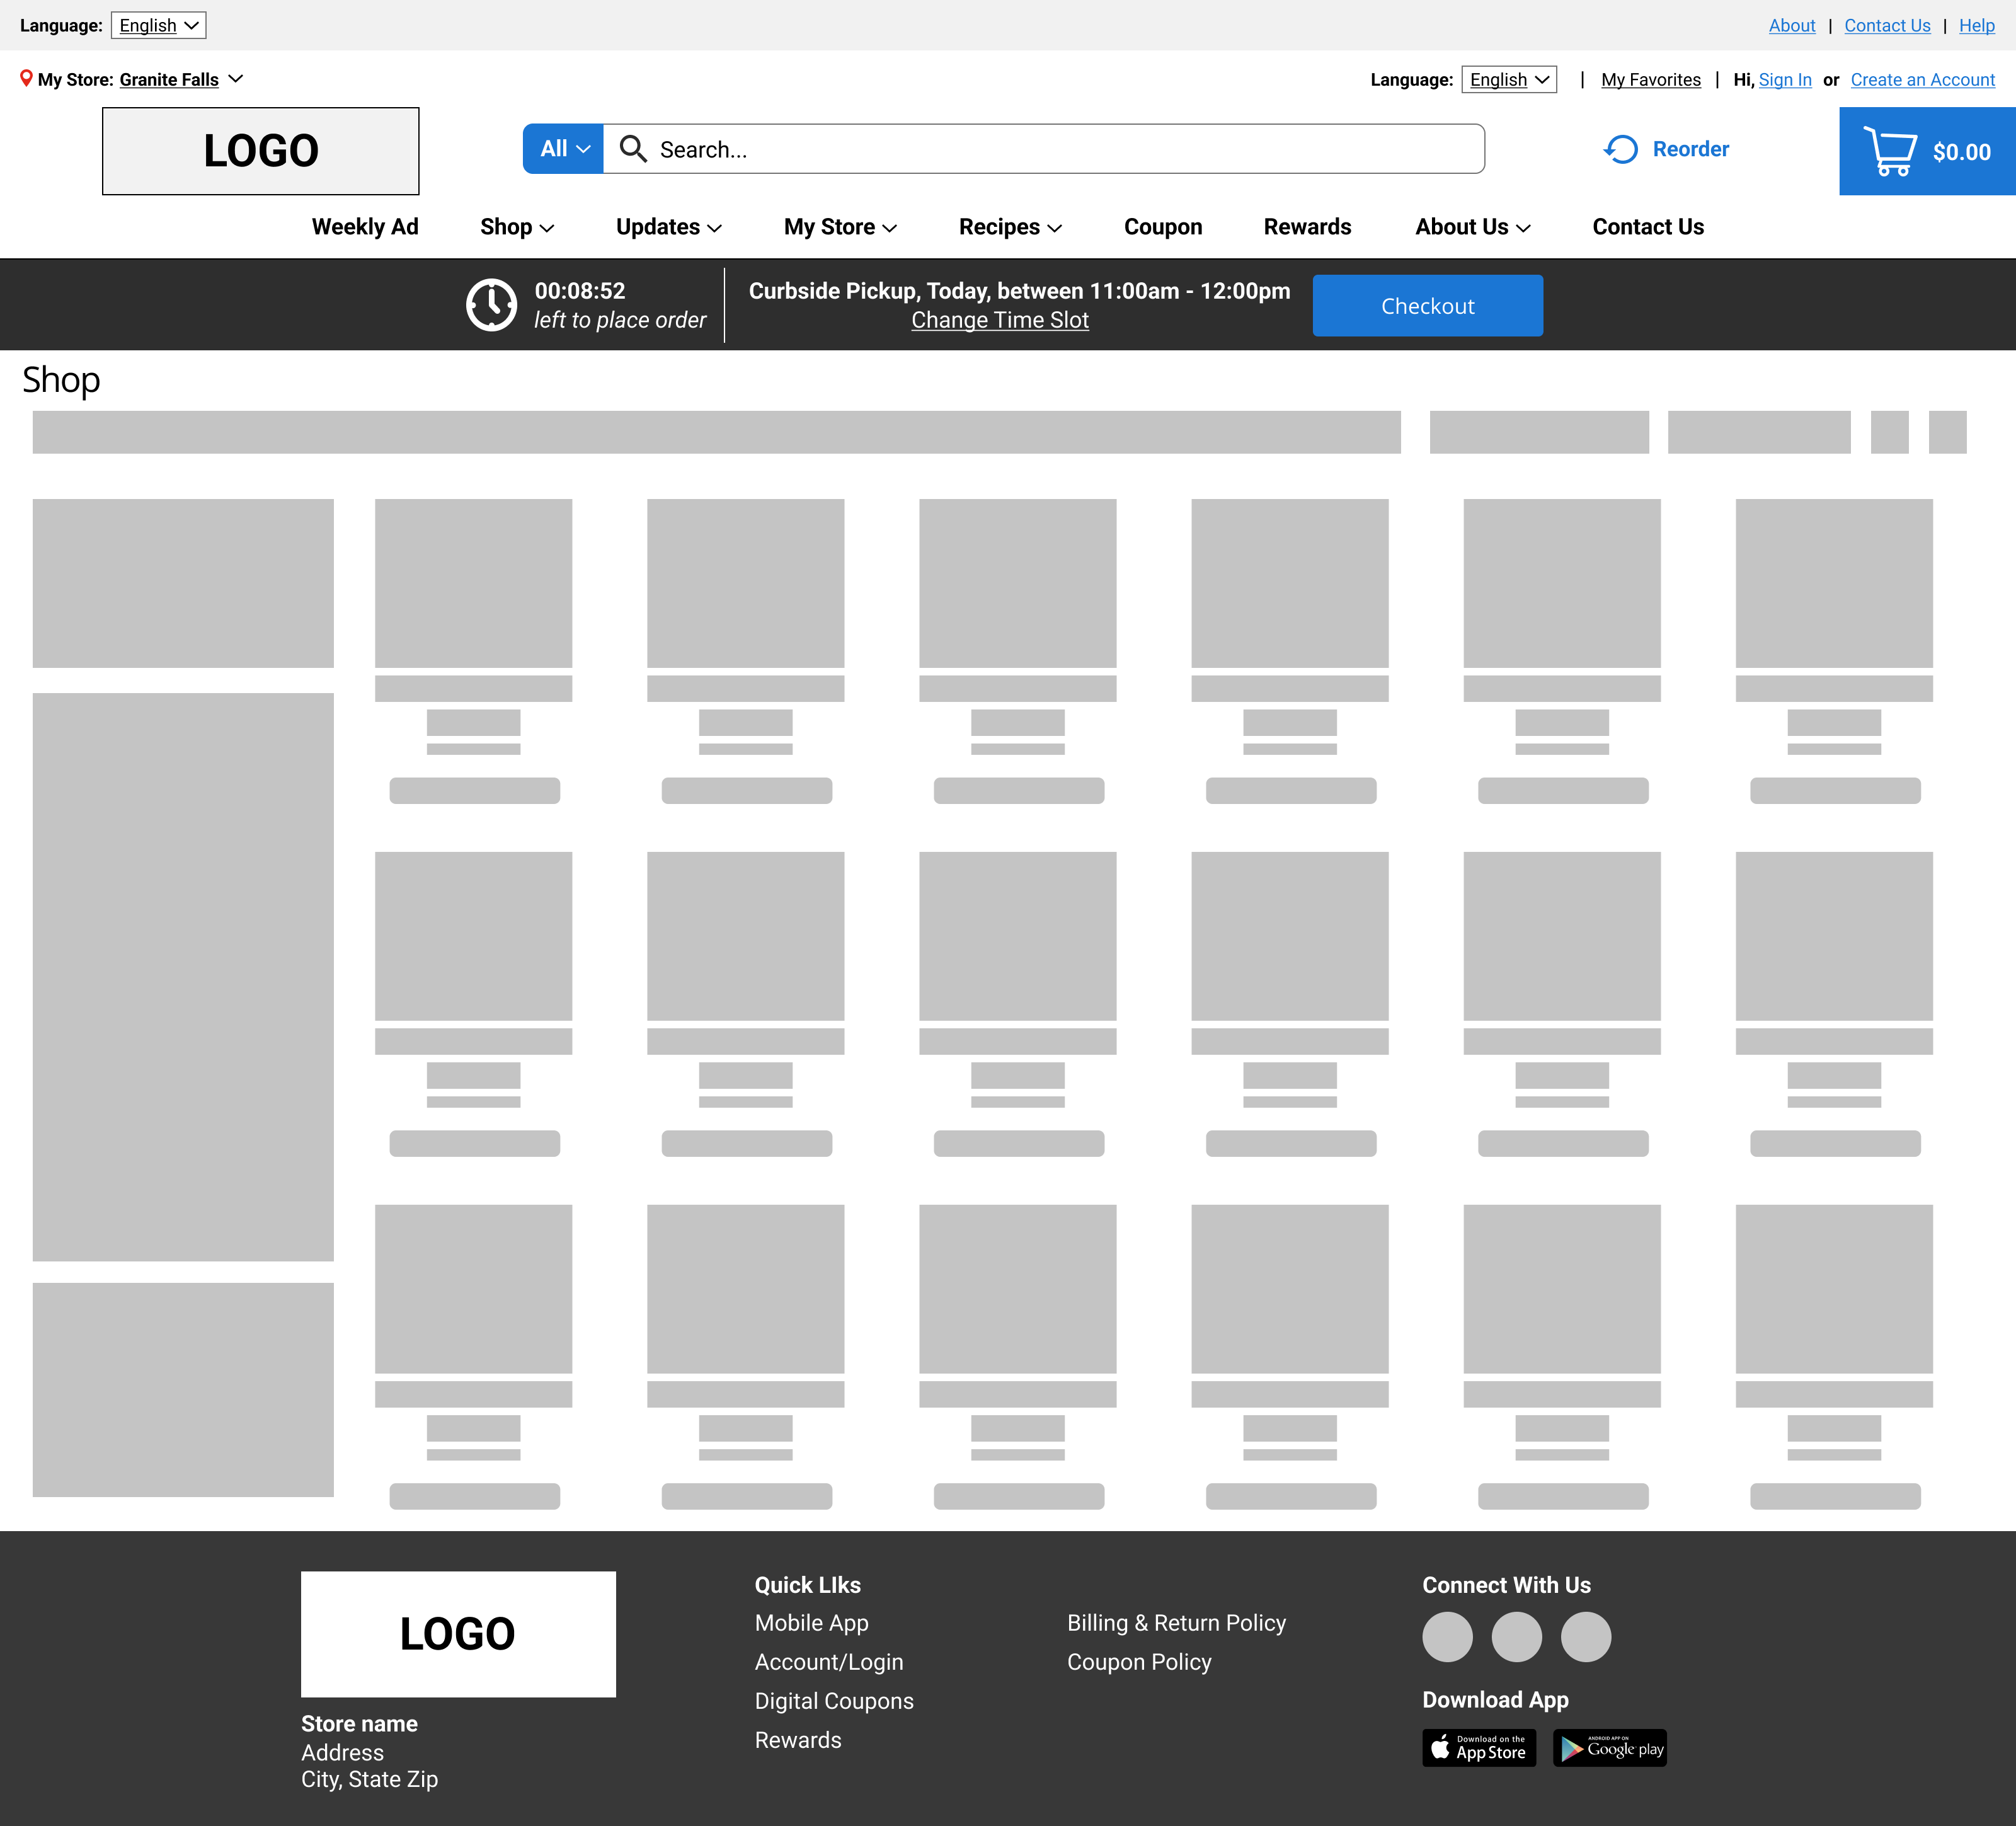Open Billing & Return Policy footer link
The width and height of the screenshot is (2016, 1826).
[x=1176, y=1623]
